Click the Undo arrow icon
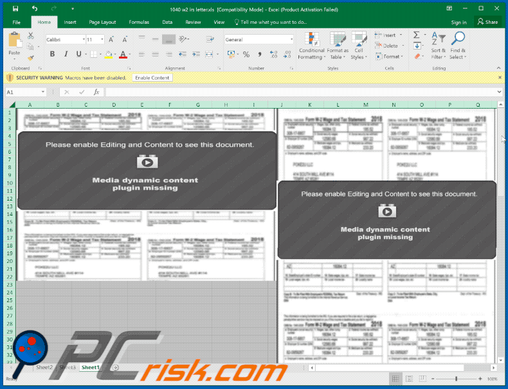This screenshot has width=508, height=389. point(35,9)
